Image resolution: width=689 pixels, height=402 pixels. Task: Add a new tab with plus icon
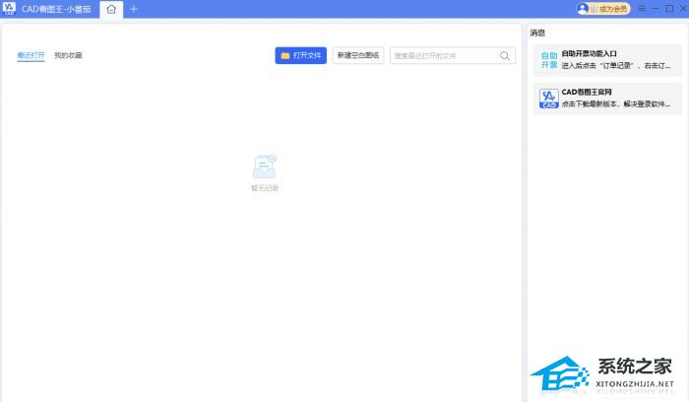pos(134,9)
